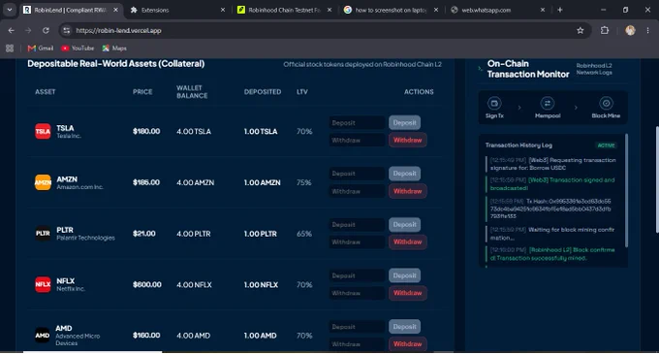The width and height of the screenshot is (659, 354).
Task: Click the NFLX asset logo icon
Action: 43,284
